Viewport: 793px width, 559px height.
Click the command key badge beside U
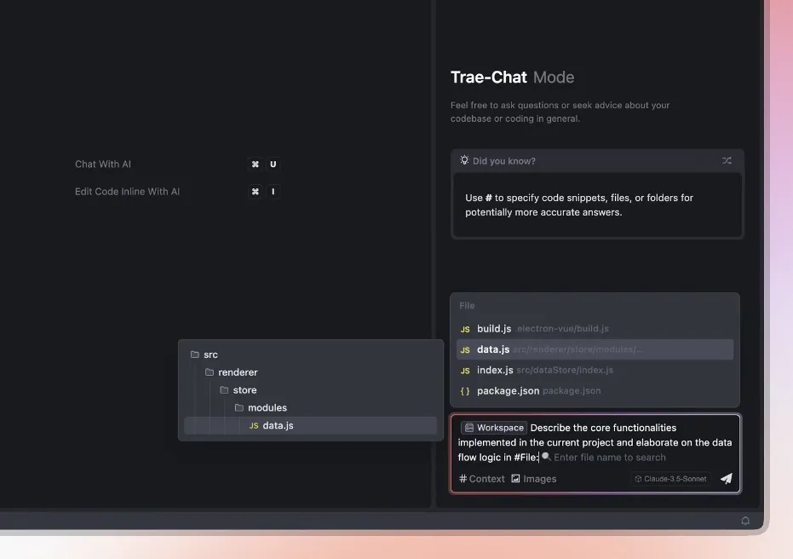point(256,164)
